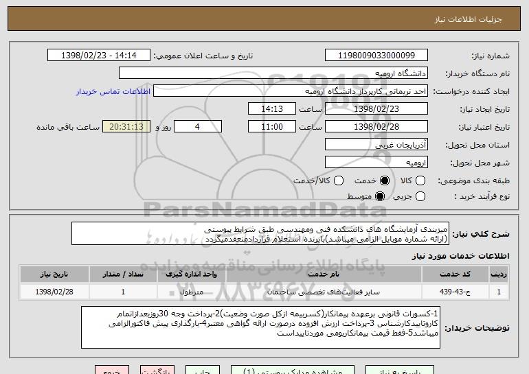Click the ردیف column header
The width and height of the screenshot is (529, 374).
point(499,274)
